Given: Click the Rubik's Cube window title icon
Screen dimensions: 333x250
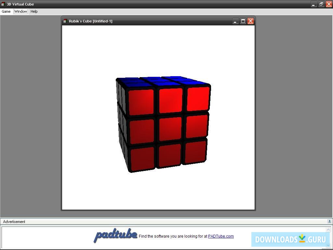Looking at the screenshot, I should [x=65, y=21].
